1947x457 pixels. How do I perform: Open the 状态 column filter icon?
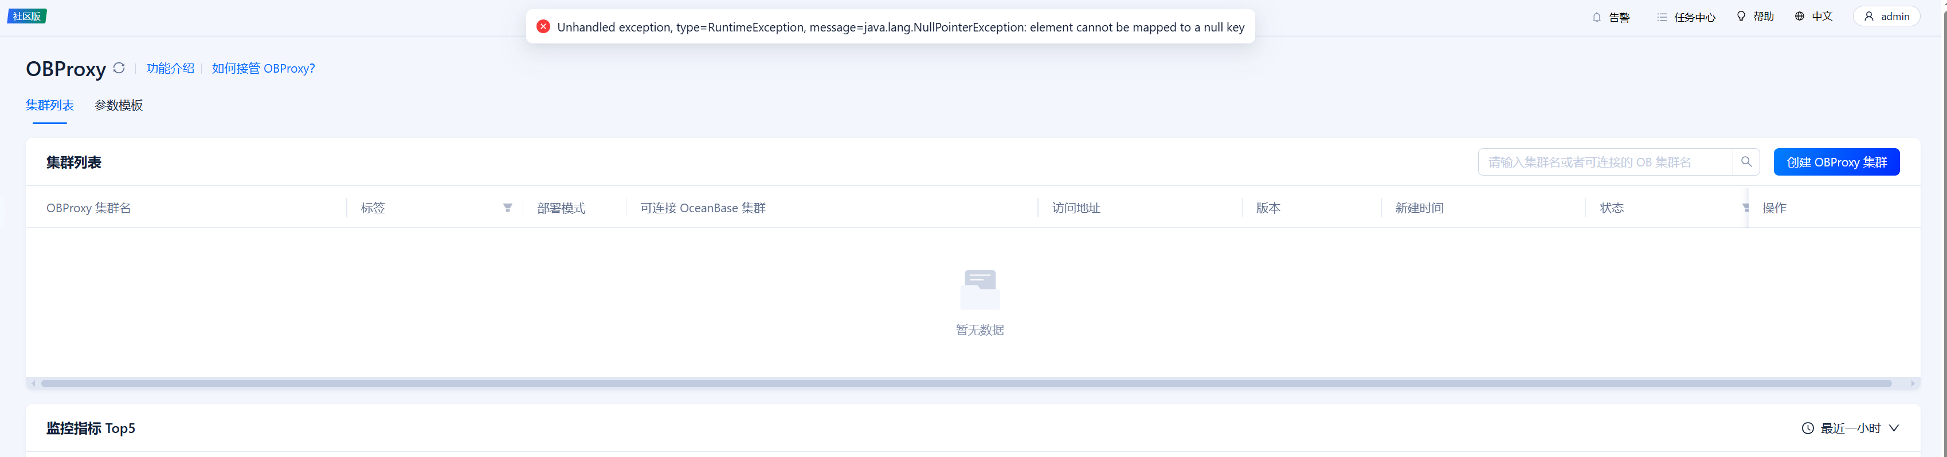(1745, 208)
